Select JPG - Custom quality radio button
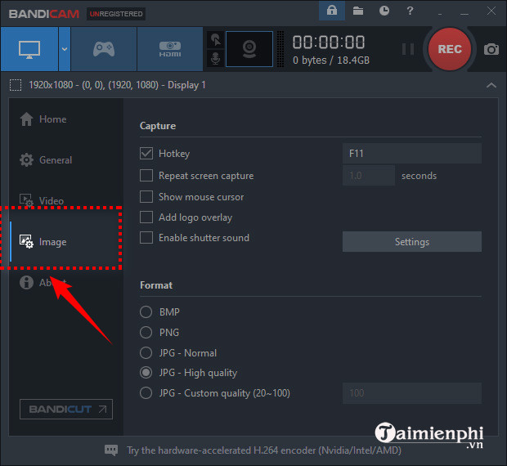This screenshot has width=507, height=466. tap(146, 393)
